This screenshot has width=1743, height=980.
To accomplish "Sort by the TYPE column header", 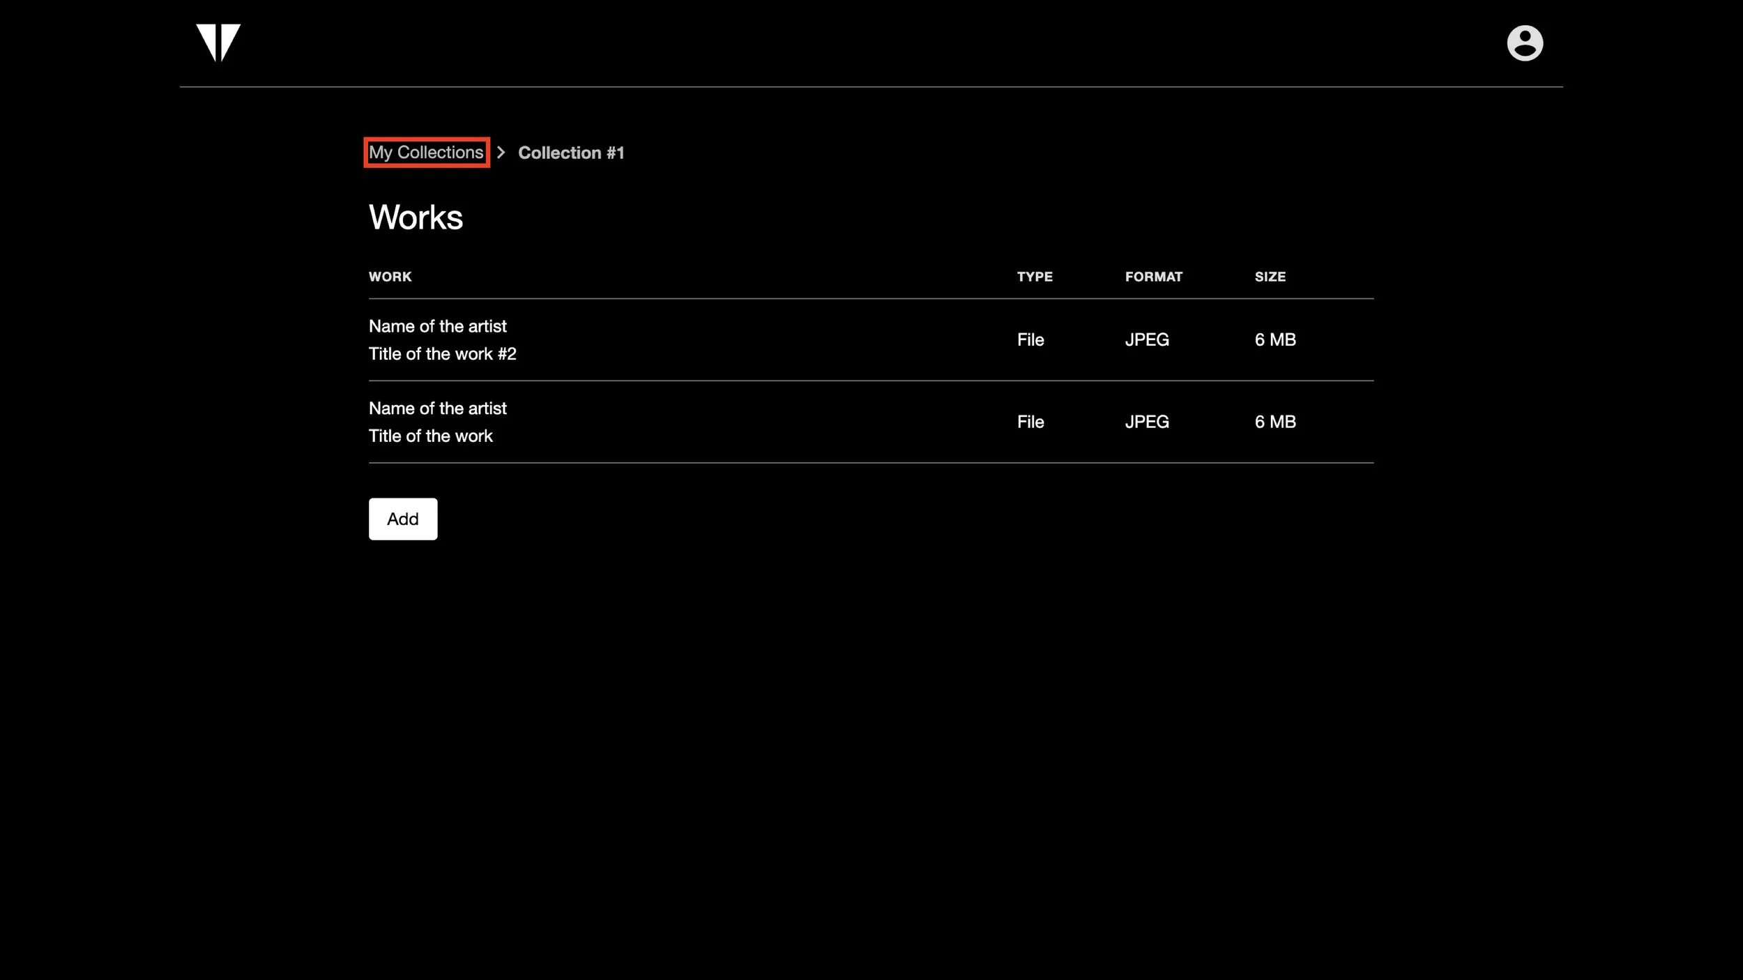I will 1034,277.
